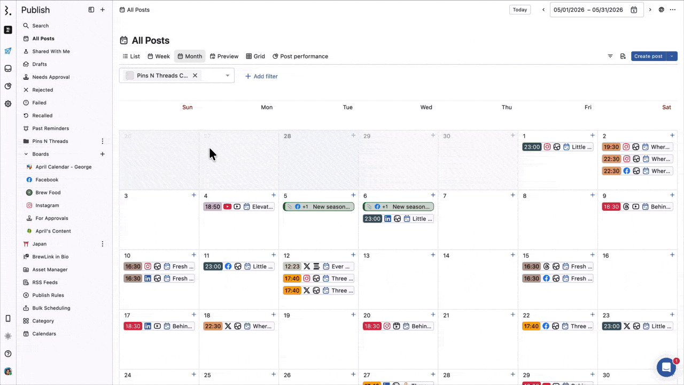Image resolution: width=684 pixels, height=385 pixels.
Task: Open the account filter dropdown arrow
Action: [228, 75]
